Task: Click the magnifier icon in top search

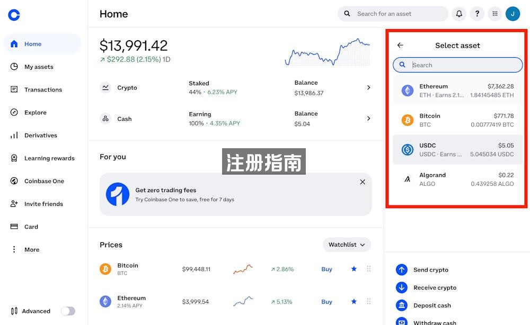Action: 347,14
